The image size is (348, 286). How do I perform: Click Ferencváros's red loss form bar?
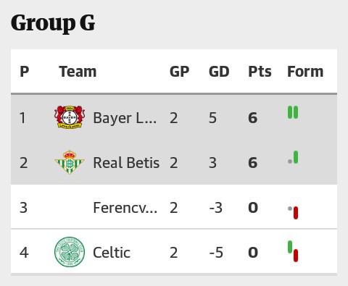click(296, 213)
